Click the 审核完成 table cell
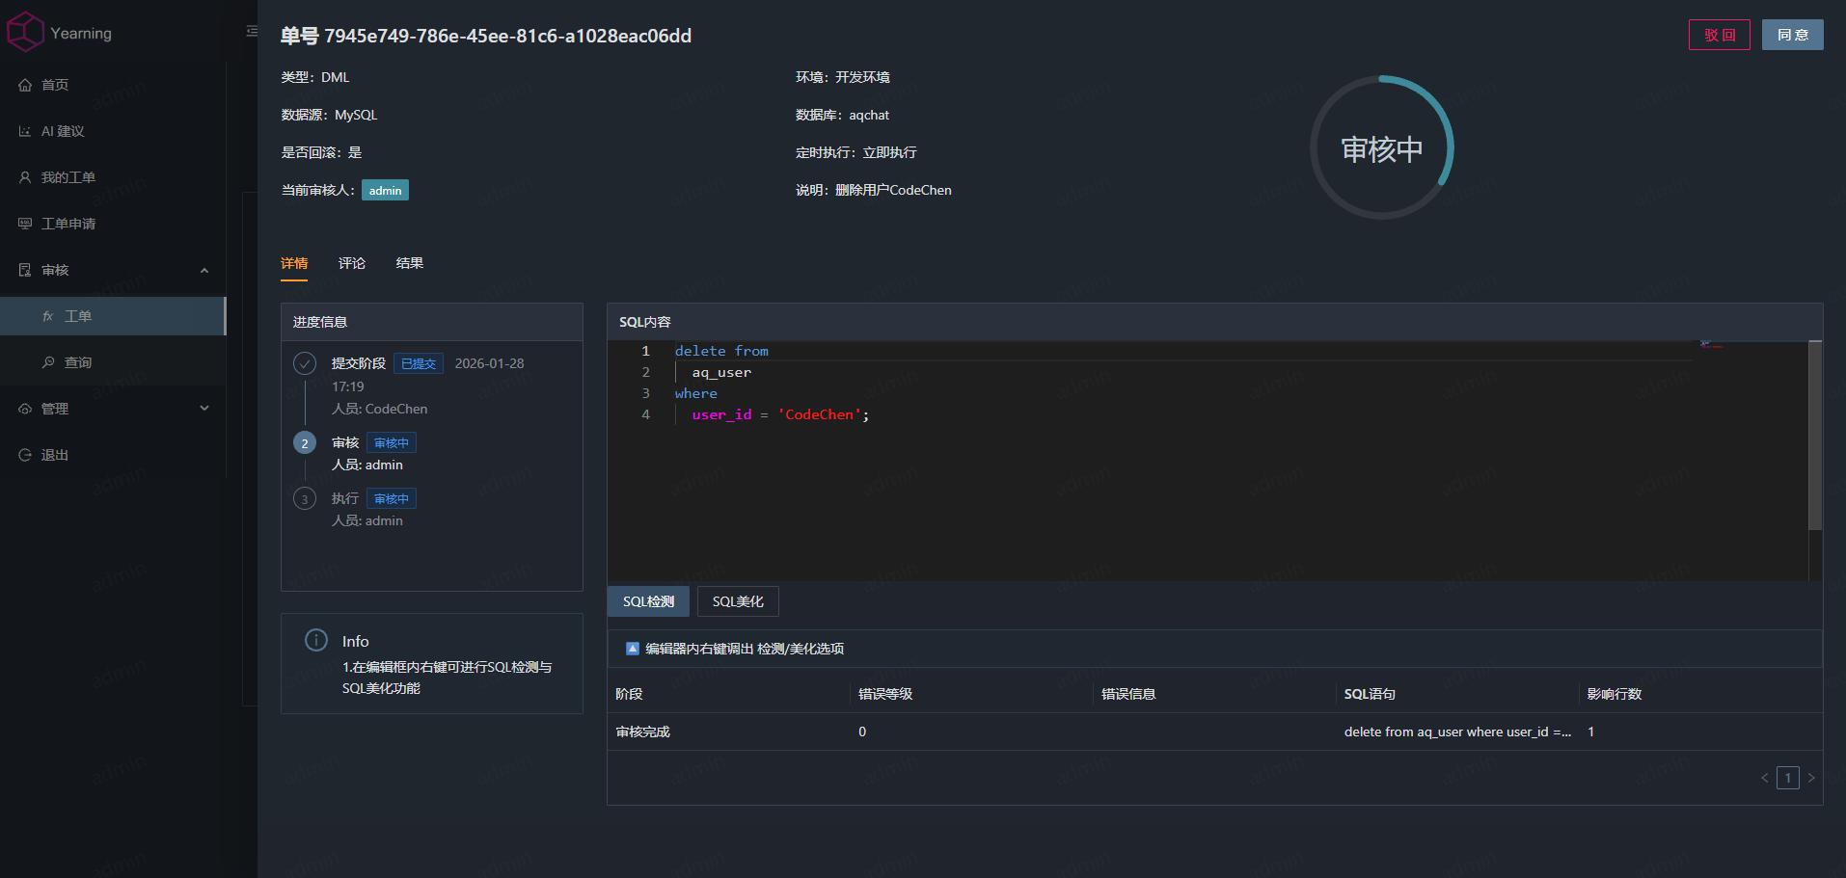Screen dimensions: 1846x878 tap(642, 732)
